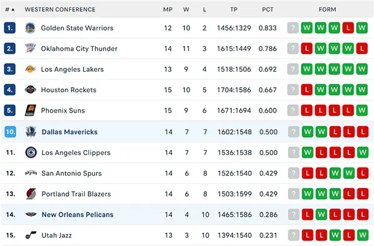374x246 pixels.
Task: Click Golden State Warriors' red L form badge
Action: click(348, 28)
